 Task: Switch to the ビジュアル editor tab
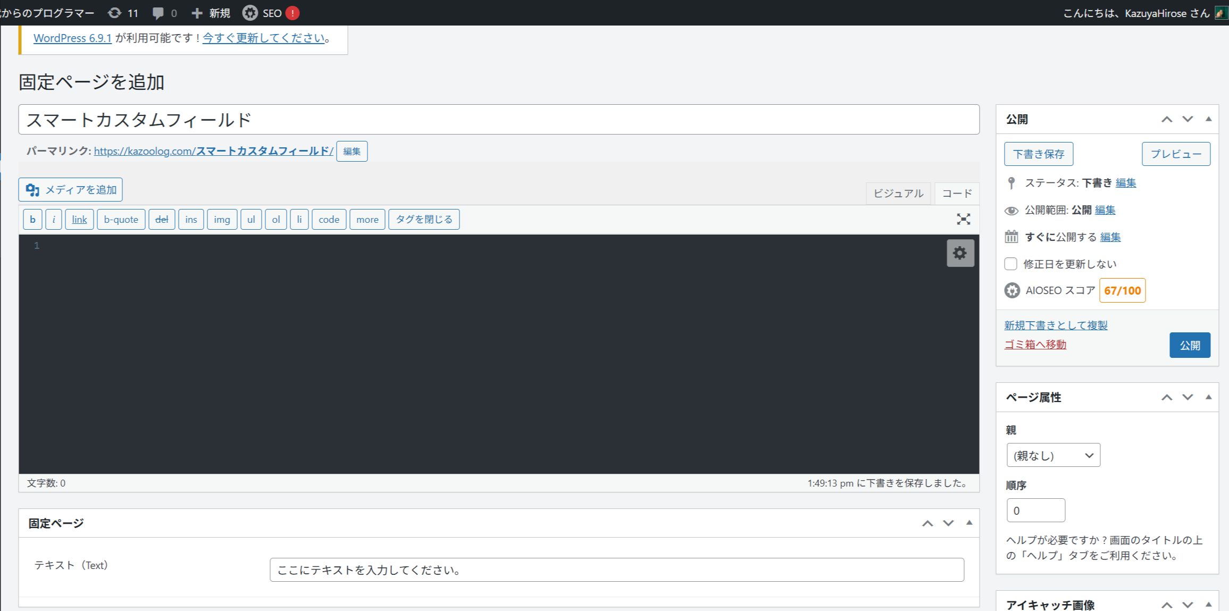coord(898,193)
